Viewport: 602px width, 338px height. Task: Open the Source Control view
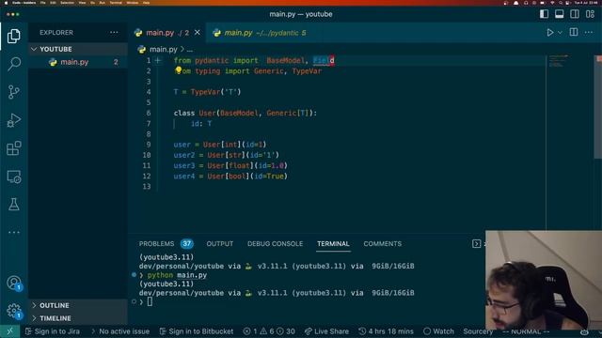pos(14,92)
